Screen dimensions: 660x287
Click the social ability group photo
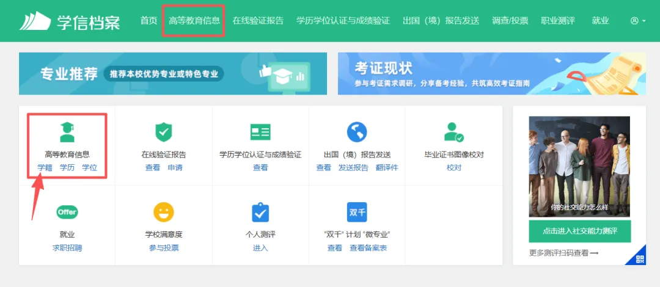tap(579, 167)
